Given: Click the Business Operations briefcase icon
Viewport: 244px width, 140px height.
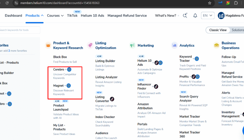Looking at the screenshot, I should (x=216, y=45).
